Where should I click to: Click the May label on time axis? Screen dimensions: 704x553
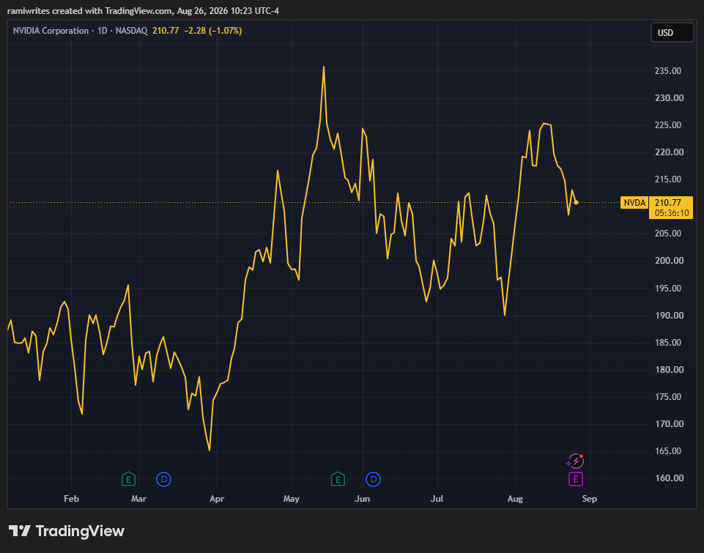pos(292,499)
